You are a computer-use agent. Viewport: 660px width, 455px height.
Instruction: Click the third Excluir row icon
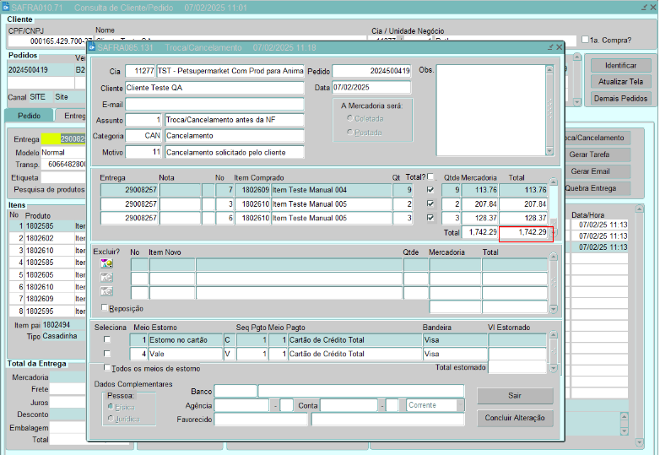(x=106, y=292)
